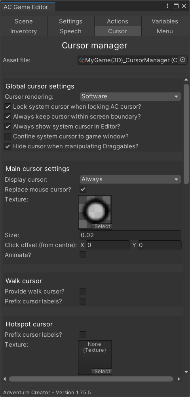The width and height of the screenshot is (190, 397).
Task: Enable the Provide walk cursor checkbox
Action: point(83,292)
